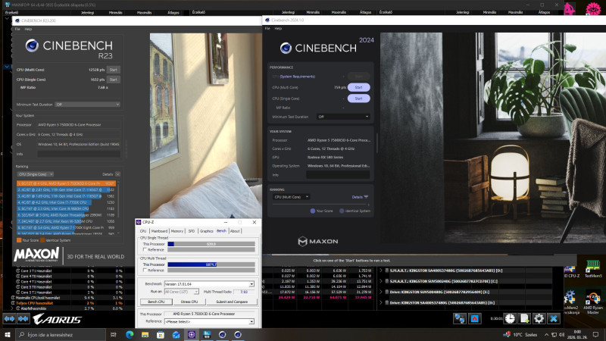Click System Requirements link in Cinebench 2024

point(297,77)
